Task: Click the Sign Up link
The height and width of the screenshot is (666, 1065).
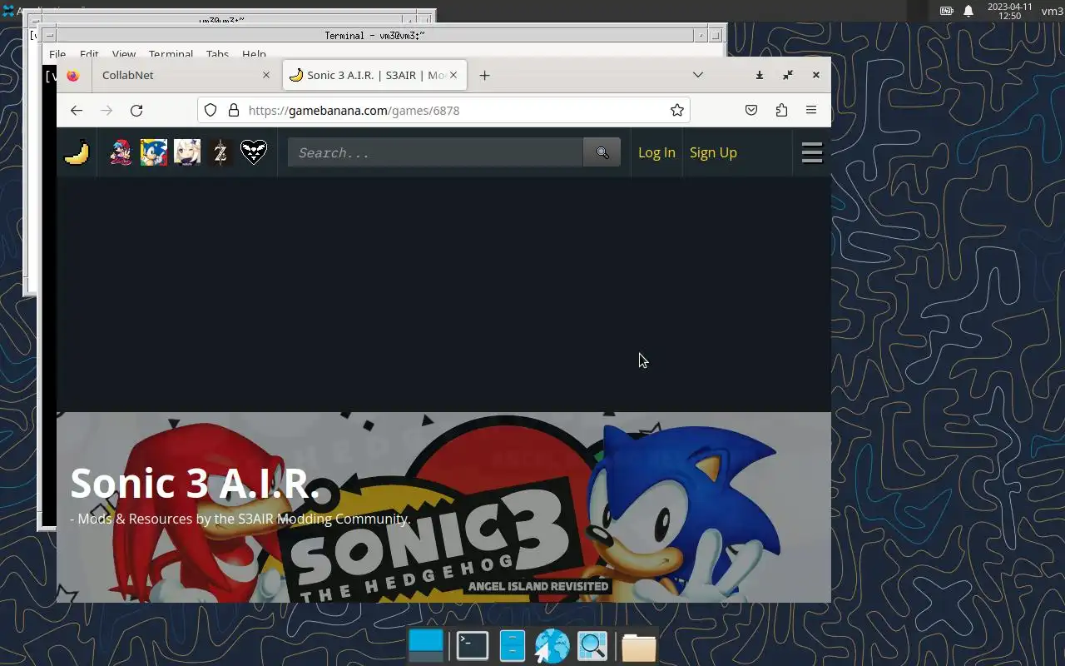Action: click(x=713, y=152)
